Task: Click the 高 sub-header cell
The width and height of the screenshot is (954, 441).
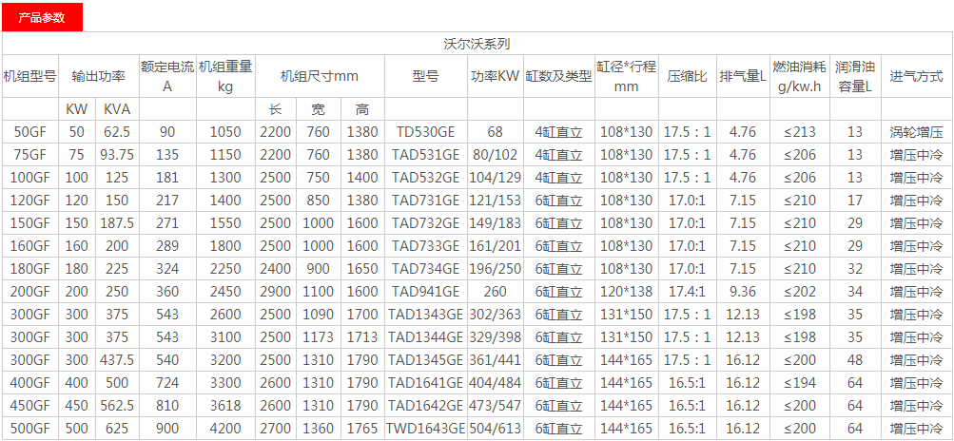Action: click(362, 109)
